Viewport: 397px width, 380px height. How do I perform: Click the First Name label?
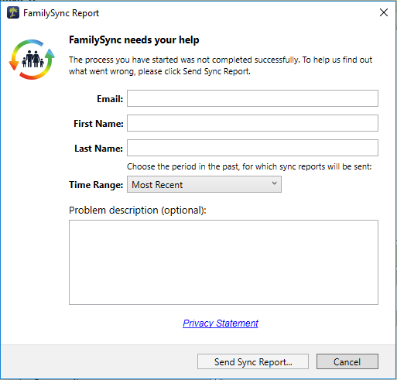point(98,124)
